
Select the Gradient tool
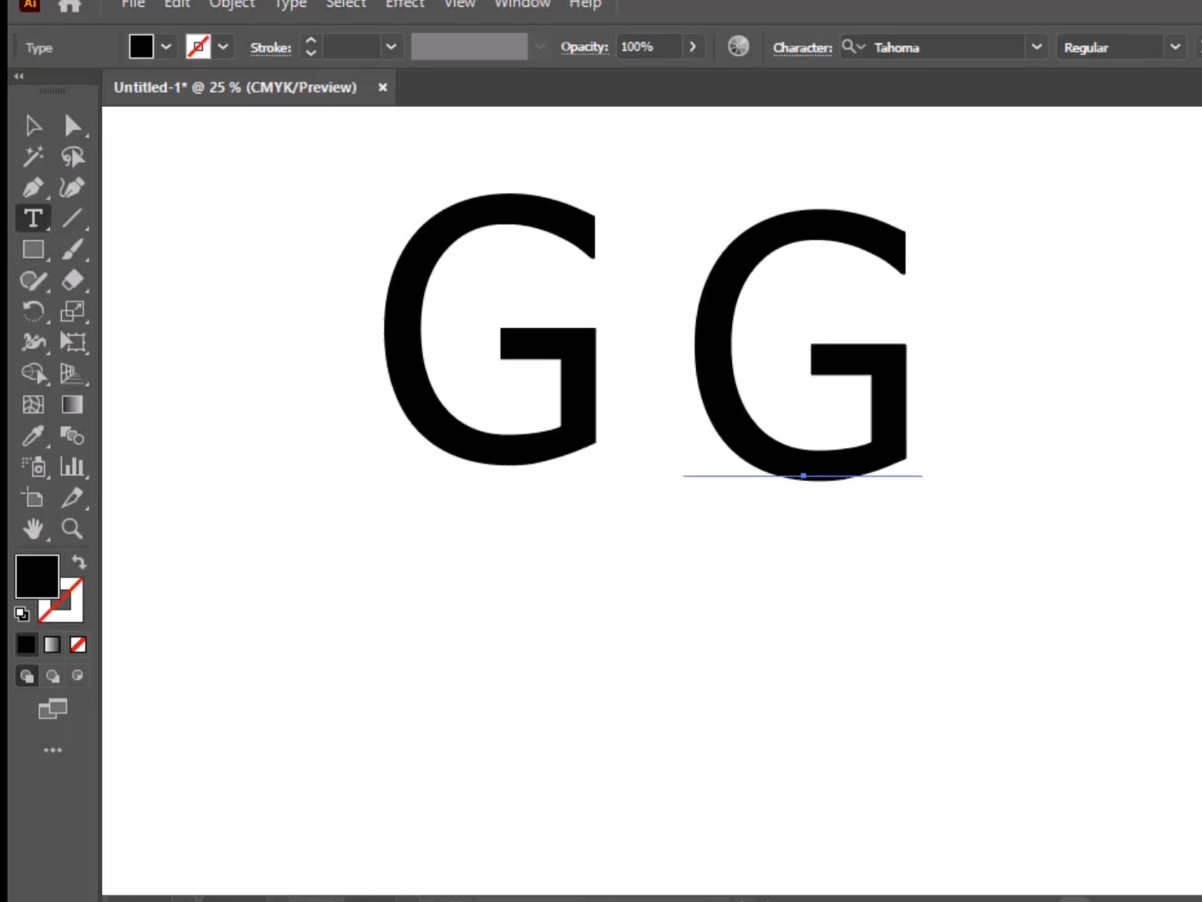[73, 405]
